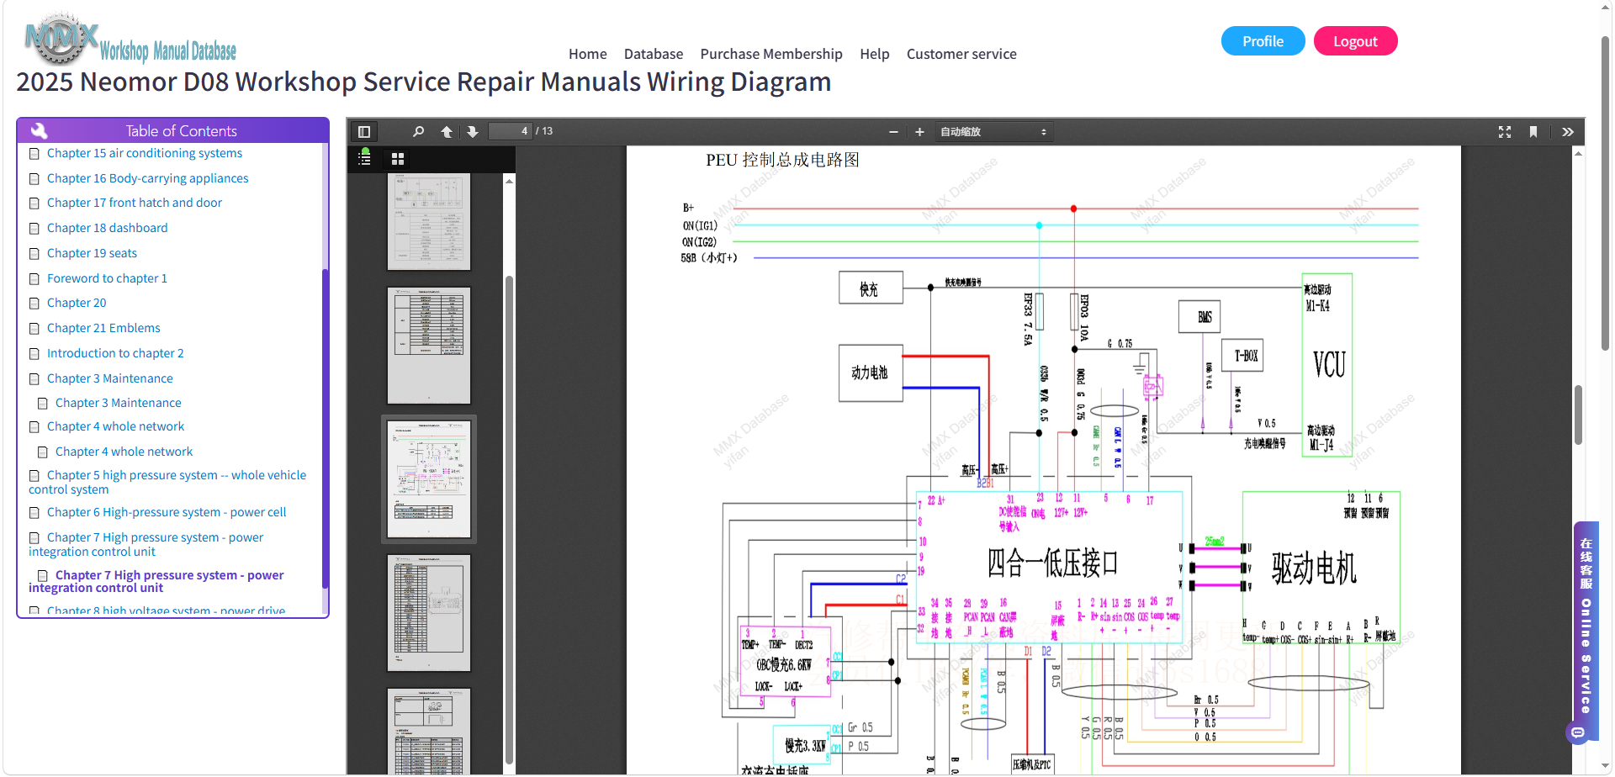Open Introduction to chapter 2
The image size is (1615, 777).
coord(115,353)
